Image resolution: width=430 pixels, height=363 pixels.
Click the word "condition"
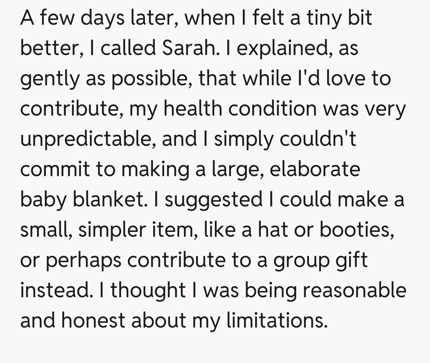pyautogui.click(x=272, y=108)
